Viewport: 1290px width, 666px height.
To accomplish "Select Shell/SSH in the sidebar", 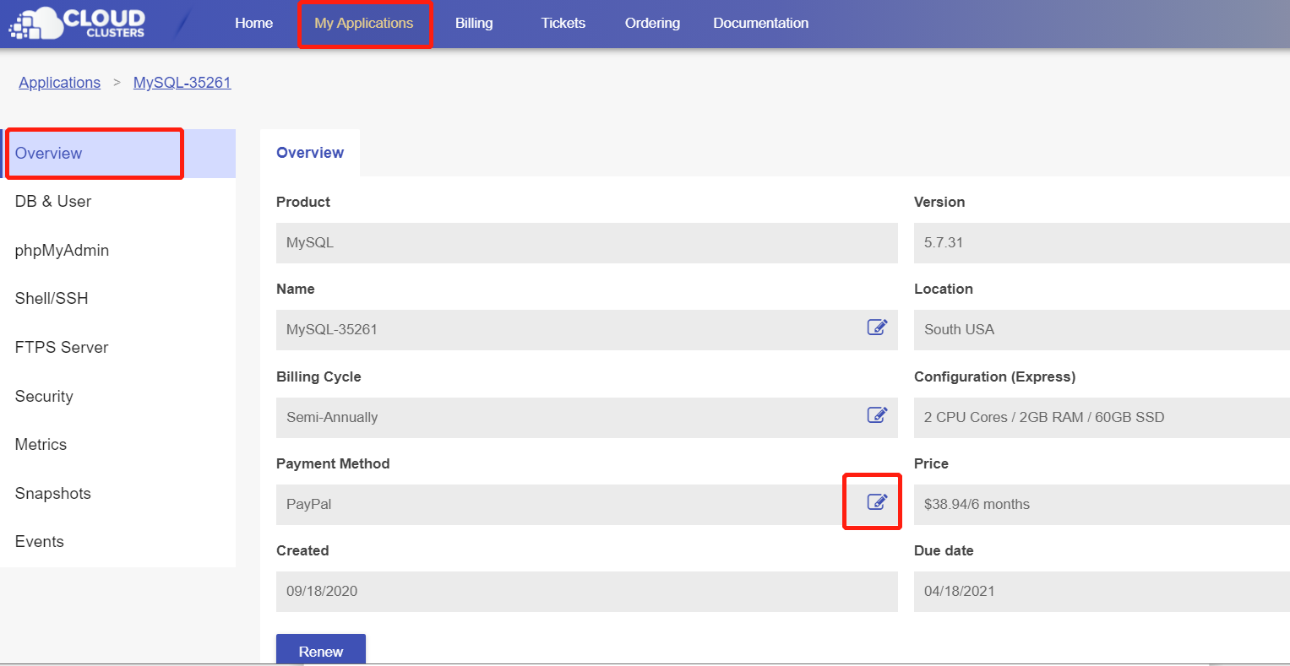I will point(52,299).
